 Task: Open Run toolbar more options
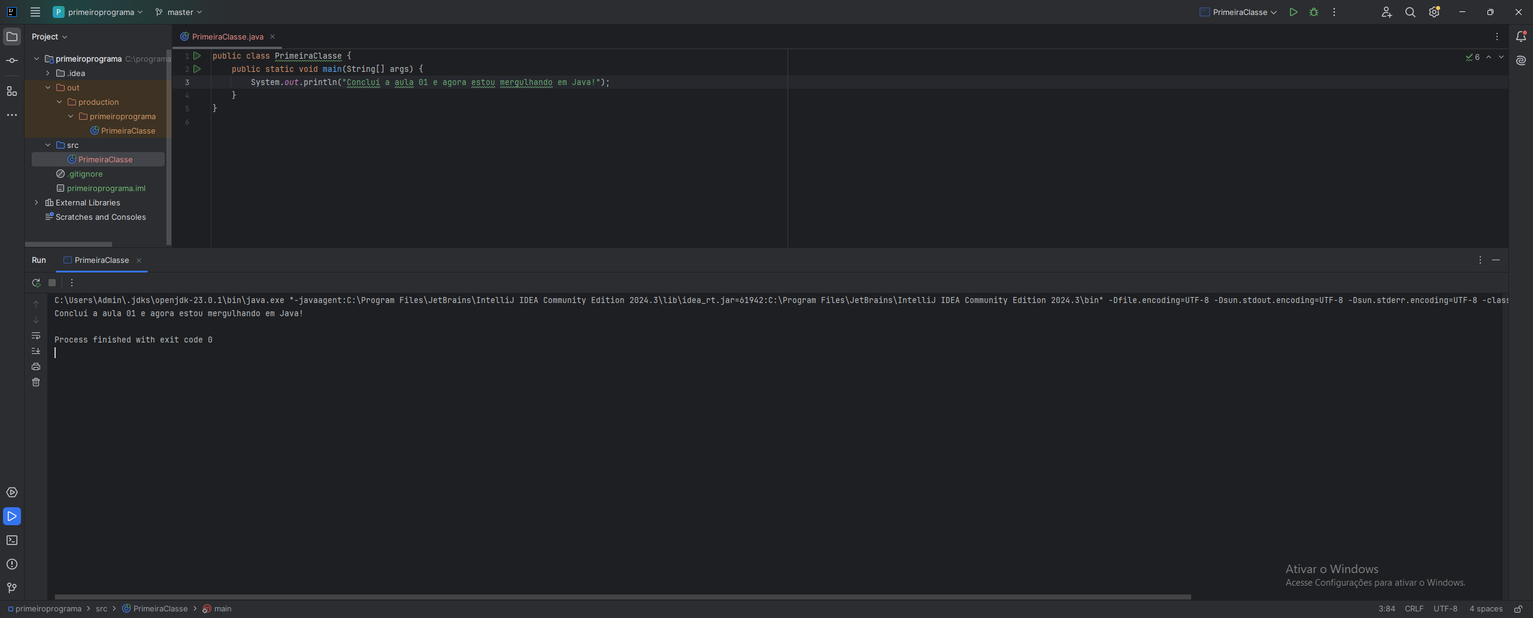(72, 283)
